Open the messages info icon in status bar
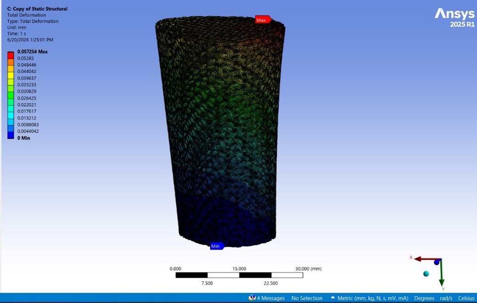The width and height of the screenshot is (477, 303). point(252,298)
